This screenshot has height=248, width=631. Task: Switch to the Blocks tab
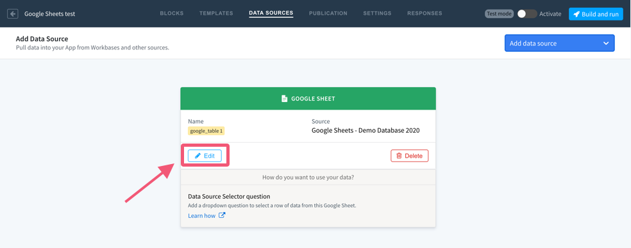(172, 13)
